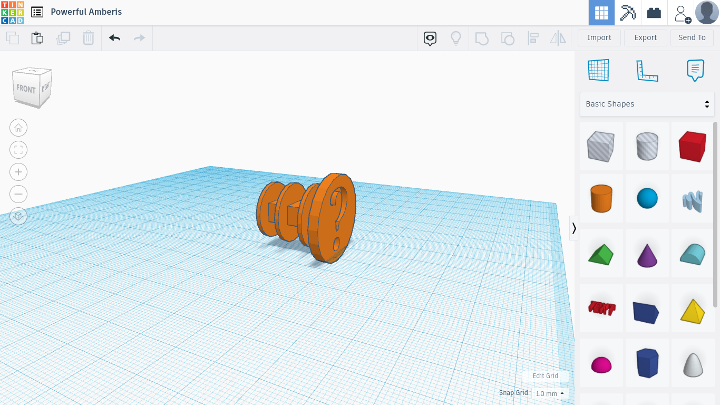Open the Basic Shapes category dropdown

(647, 104)
